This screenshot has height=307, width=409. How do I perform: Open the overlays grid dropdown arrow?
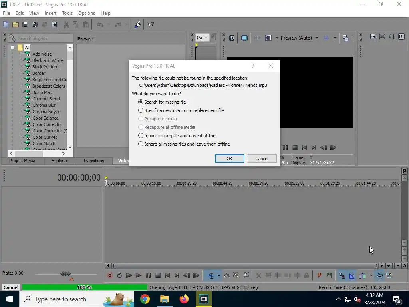point(335,38)
